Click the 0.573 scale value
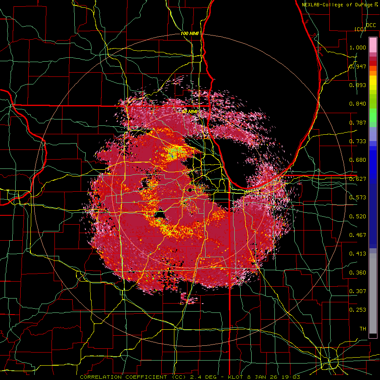 coord(358,198)
